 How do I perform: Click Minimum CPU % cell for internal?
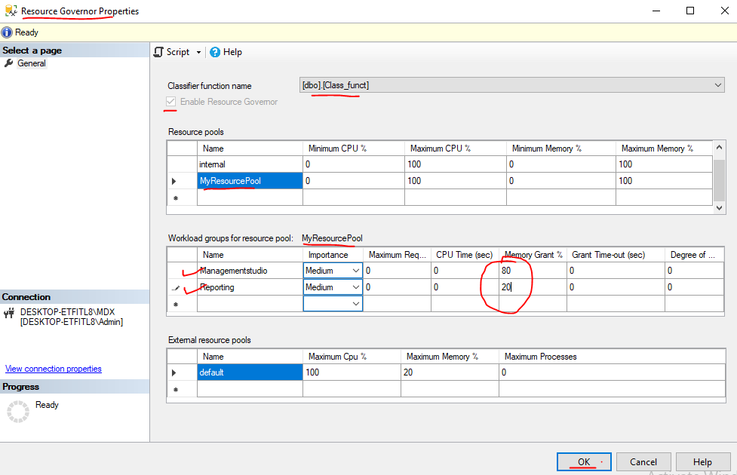pos(354,164)
